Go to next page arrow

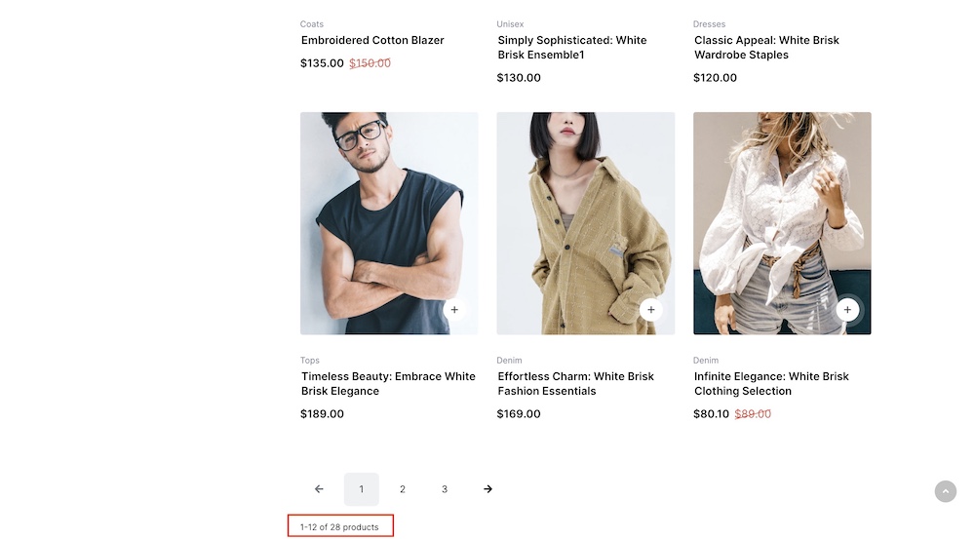487,489
